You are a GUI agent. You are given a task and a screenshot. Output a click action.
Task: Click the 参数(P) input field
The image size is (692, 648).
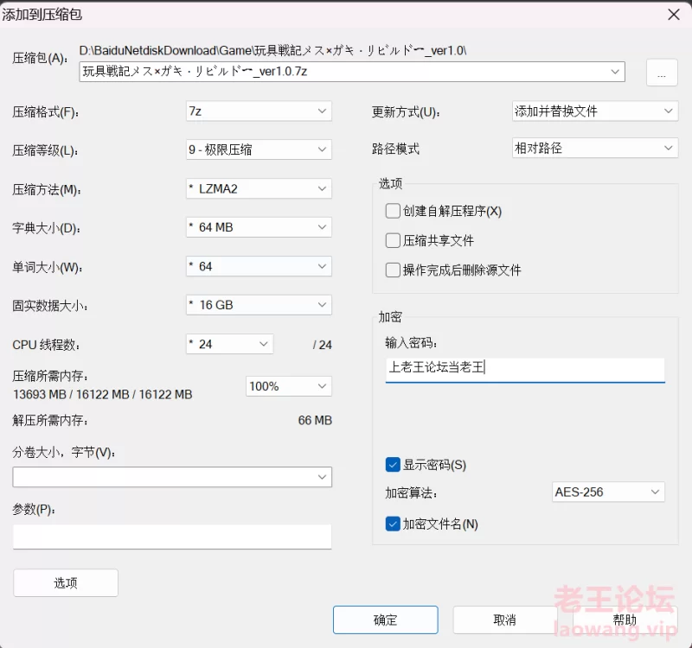172,537
